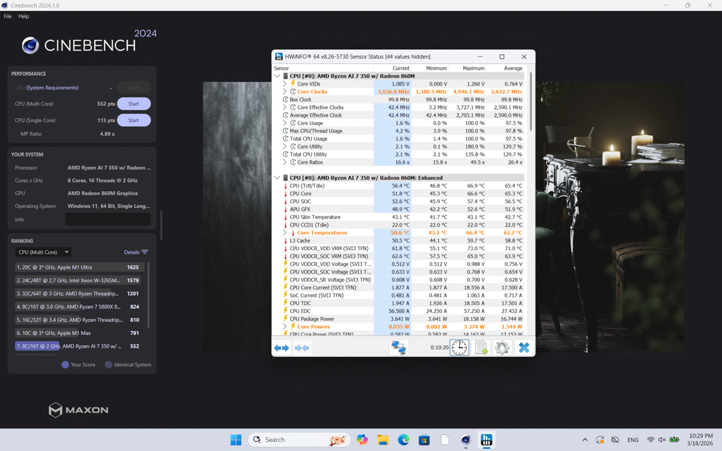Toggle the Identical System legend indicator
Screen dimensions: 722x451
click(x=109, y=364)
